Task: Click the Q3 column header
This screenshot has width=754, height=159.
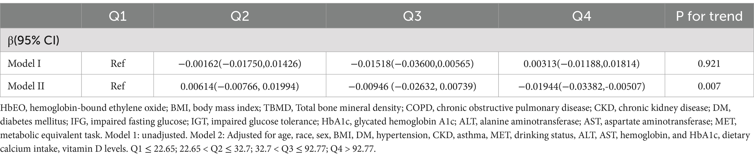Action: (x=412, y=16)
